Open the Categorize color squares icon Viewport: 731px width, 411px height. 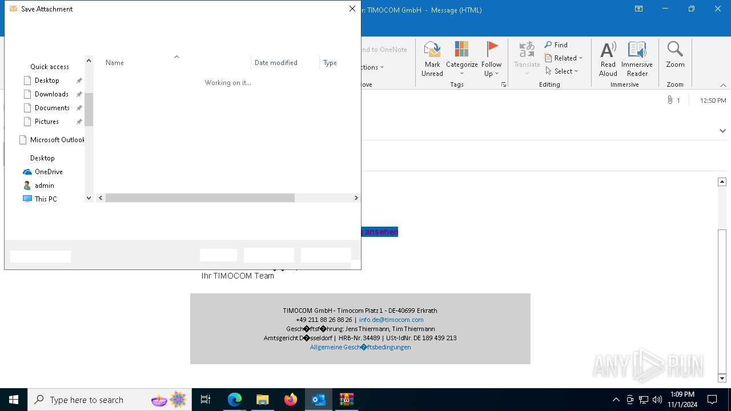[x=461, y=50]
